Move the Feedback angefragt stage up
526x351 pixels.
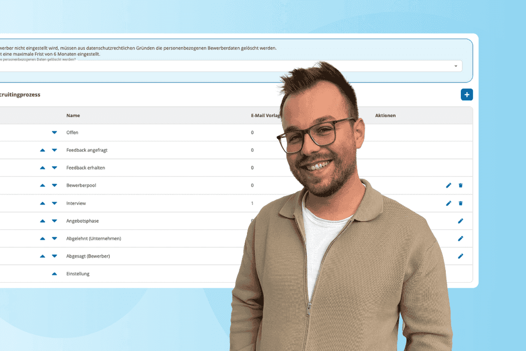pyautogui.click(x=43, y=150)
